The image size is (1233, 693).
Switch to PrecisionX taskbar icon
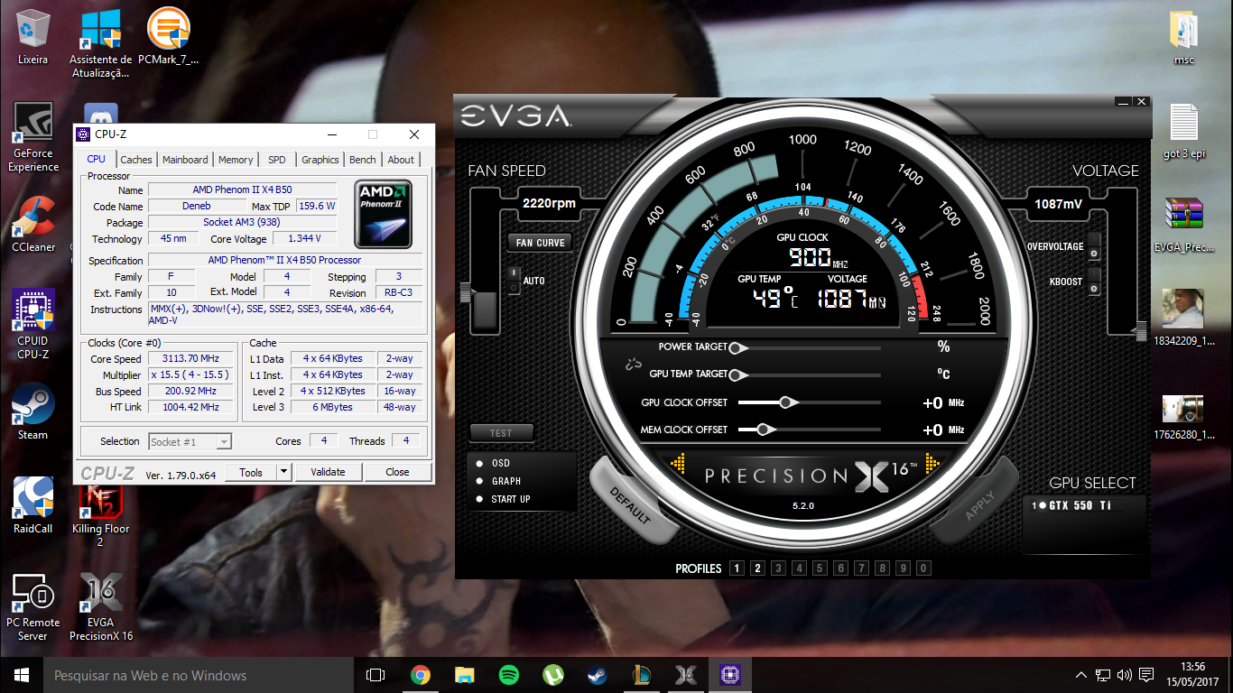(x=685, y=675)
